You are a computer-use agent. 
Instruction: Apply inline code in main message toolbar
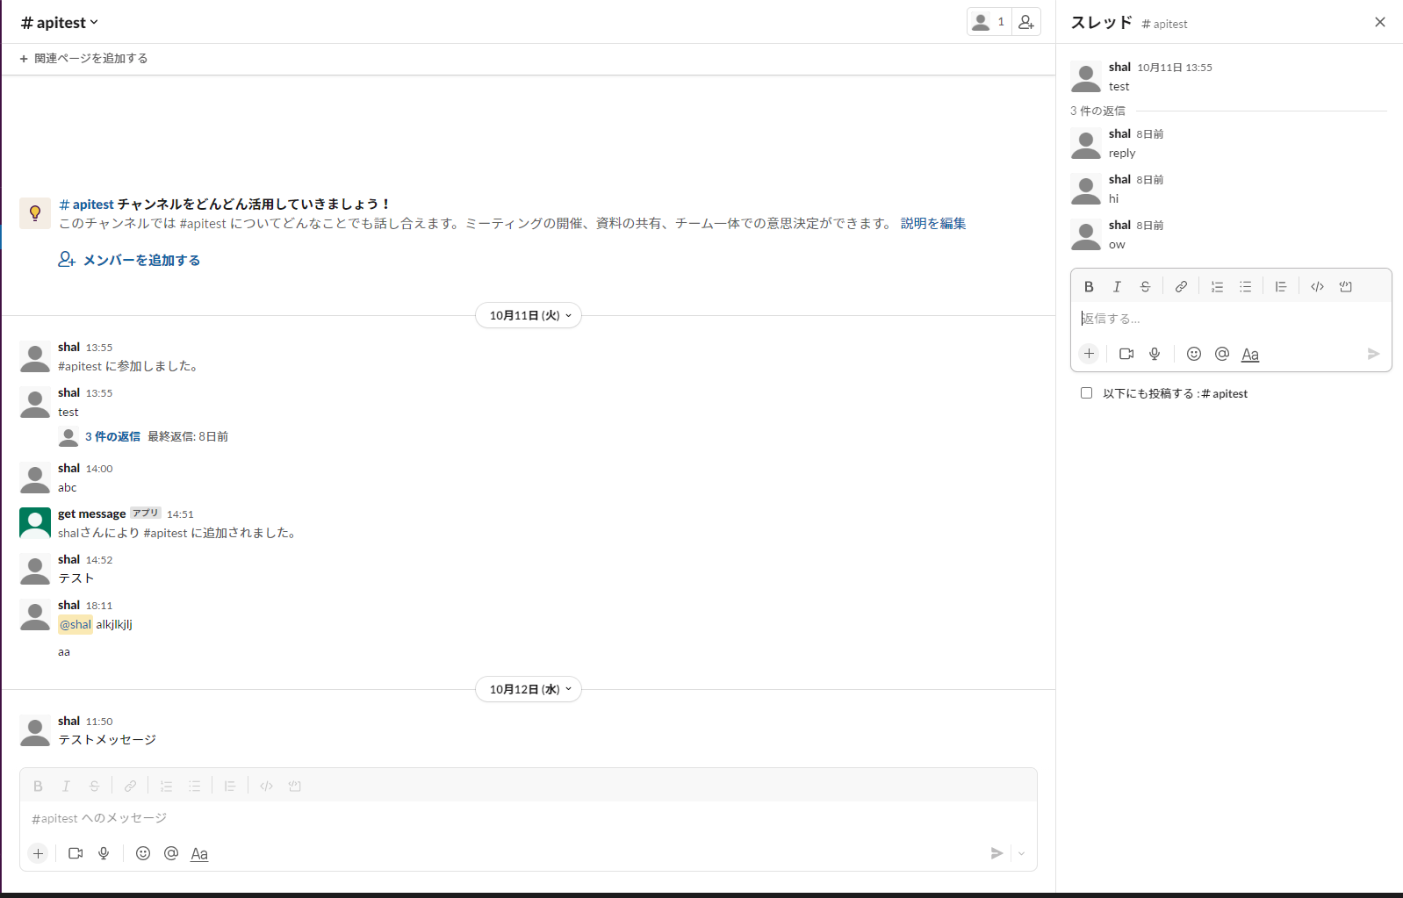click(266, 787)
